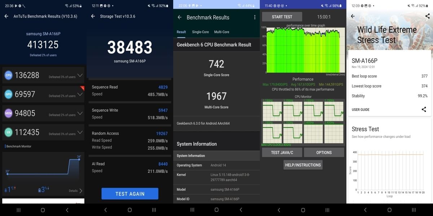This screenshot has width=433, height=216.
Task: Switch to the Single-Core tab in Geekbench
Action: pos(200,32)
